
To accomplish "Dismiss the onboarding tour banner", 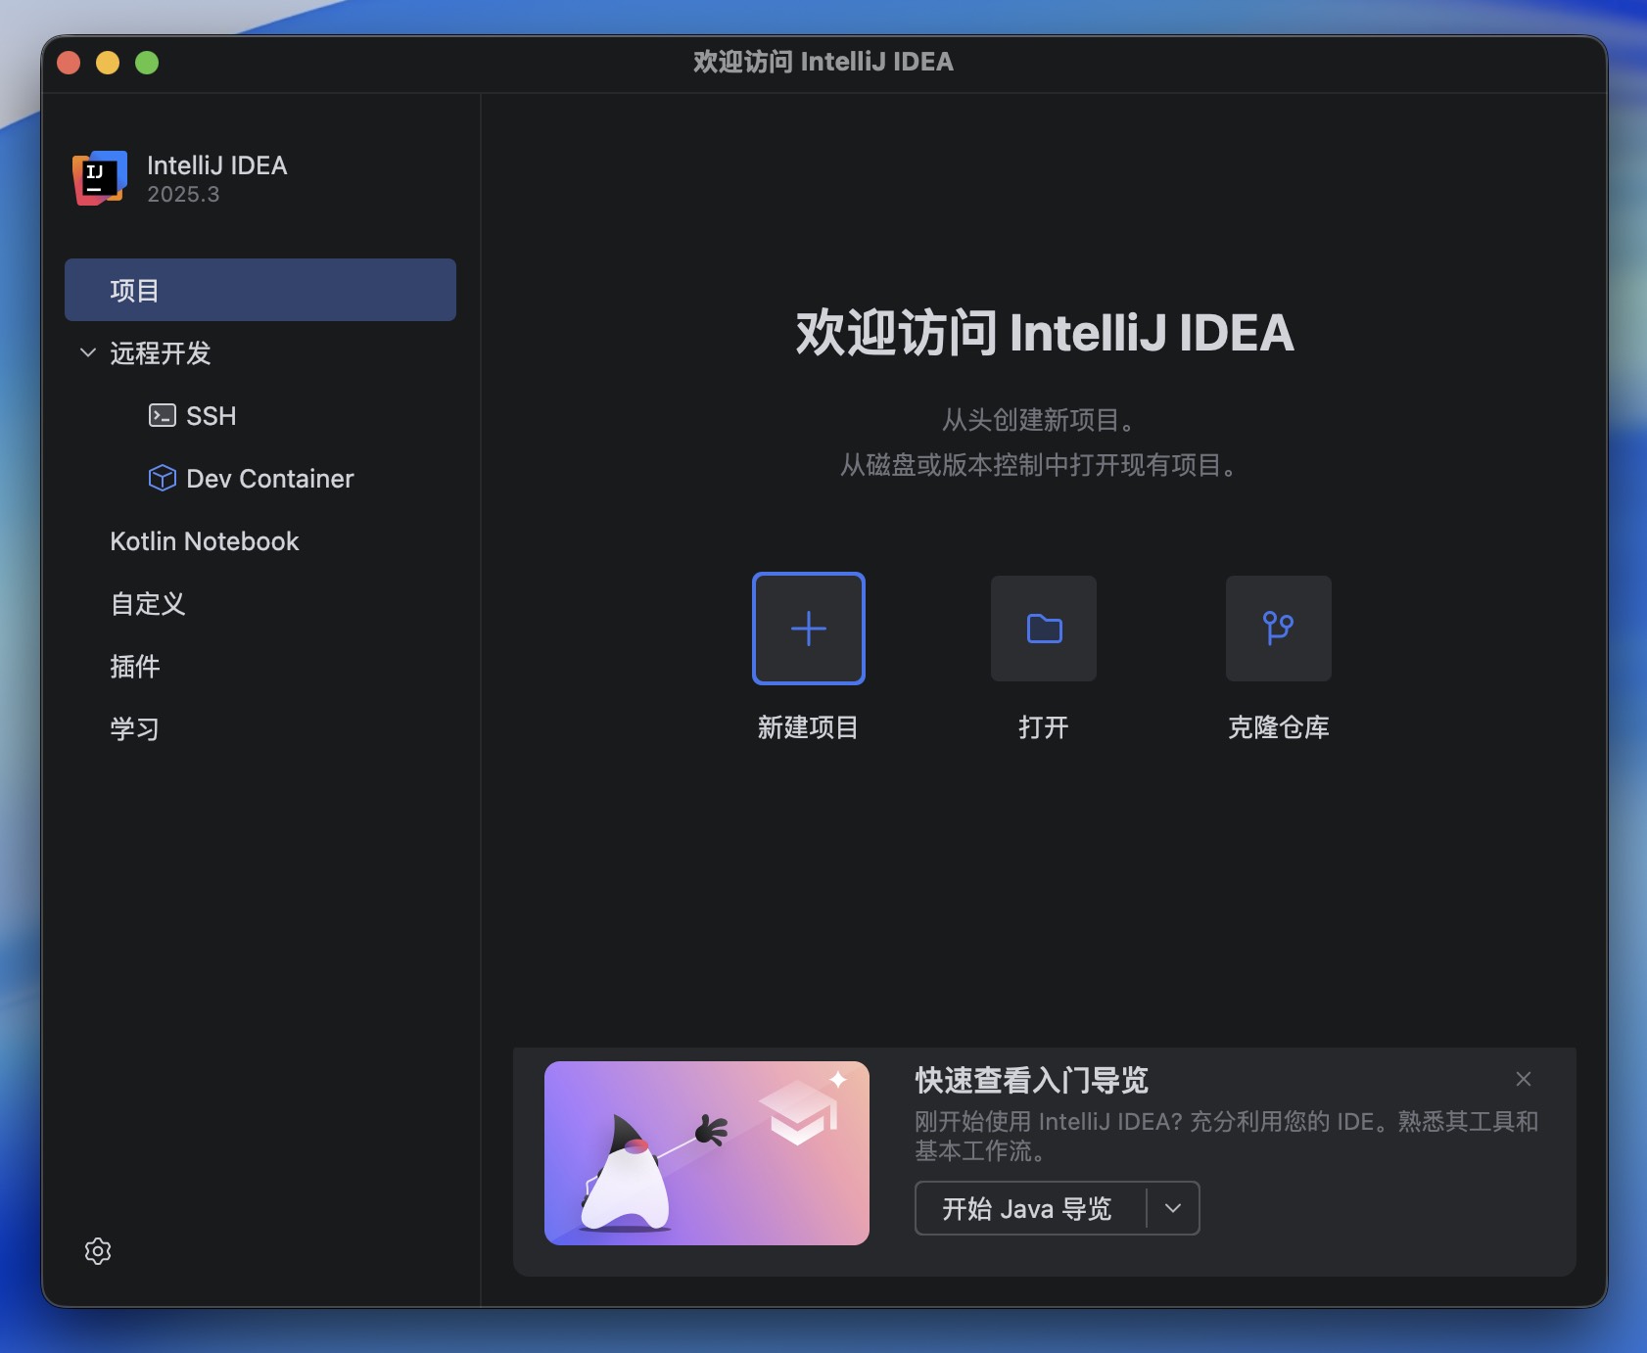I will tap(1524, 1079).
